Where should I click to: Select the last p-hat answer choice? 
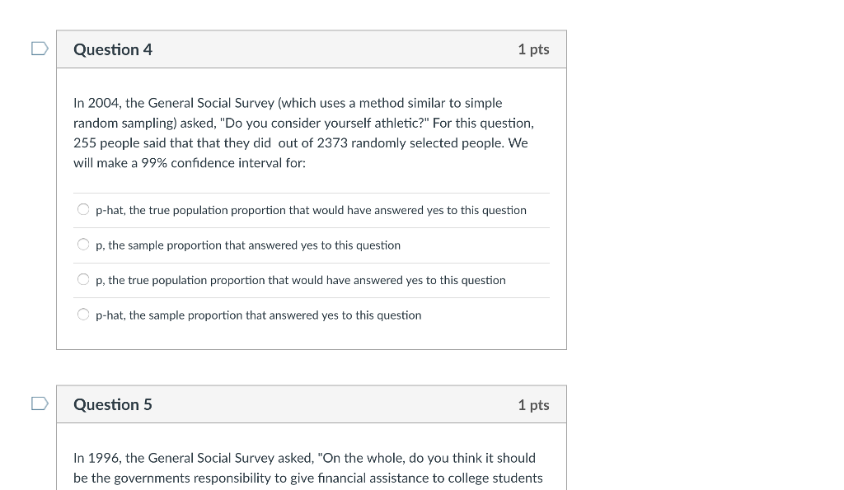pos(83,314)
